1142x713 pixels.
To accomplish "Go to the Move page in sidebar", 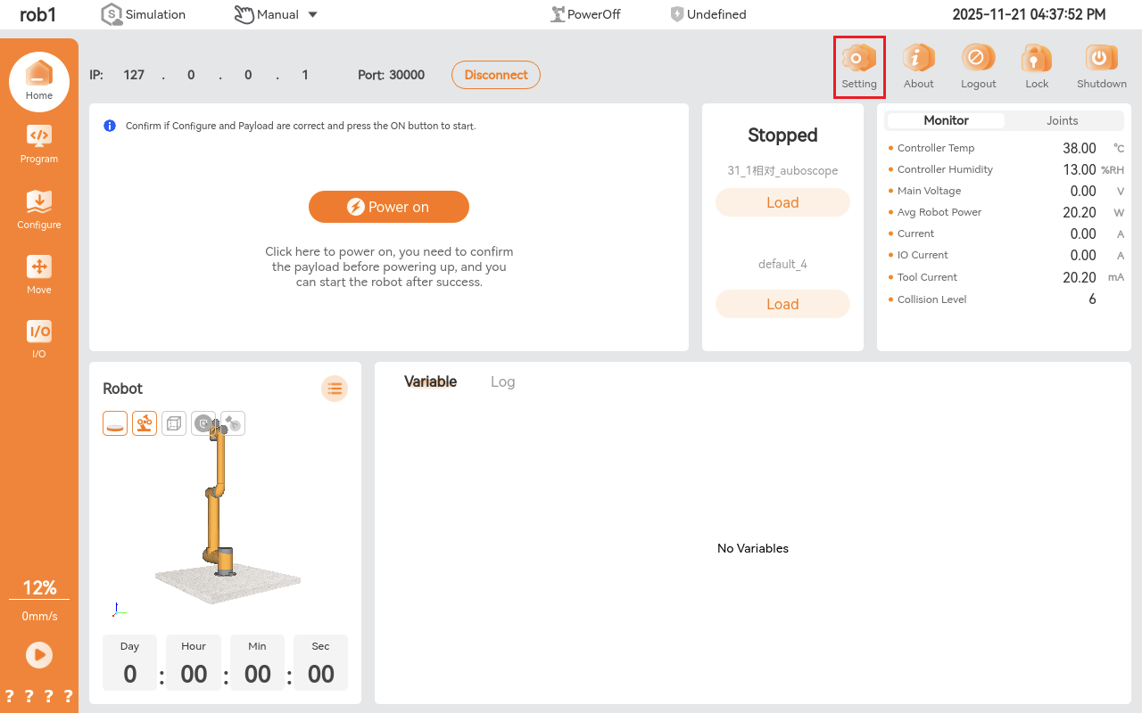I will tap(39, 275).
